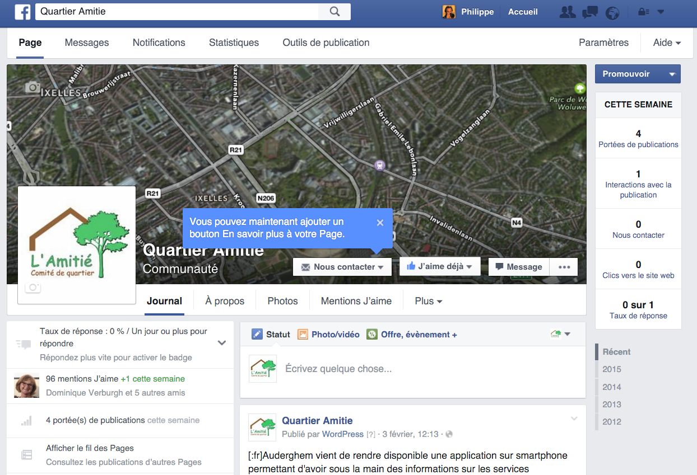This screenshot has width=697, height=475.
Task: Open privacy shortcuts lock icon
Action: 644,12
